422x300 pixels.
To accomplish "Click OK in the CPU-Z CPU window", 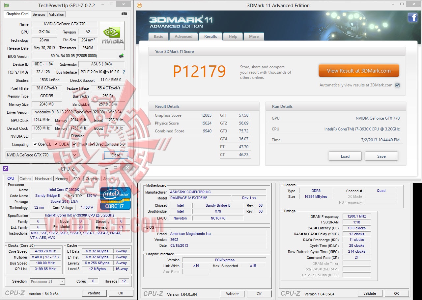I will pyautogui.click(x=121, y=293).
